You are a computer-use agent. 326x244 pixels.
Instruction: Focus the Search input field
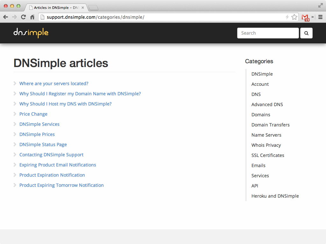[268, 33]
